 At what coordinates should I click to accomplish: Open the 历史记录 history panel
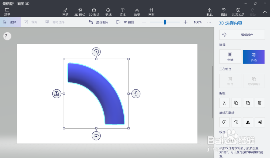coord(238,12)
